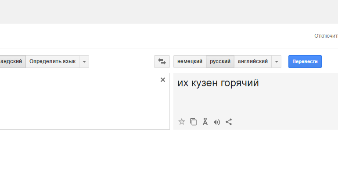Click the Ä transliteration icon
Viewport: 338px width, 177px height.
pyautogui.click(x=205, y=122)
